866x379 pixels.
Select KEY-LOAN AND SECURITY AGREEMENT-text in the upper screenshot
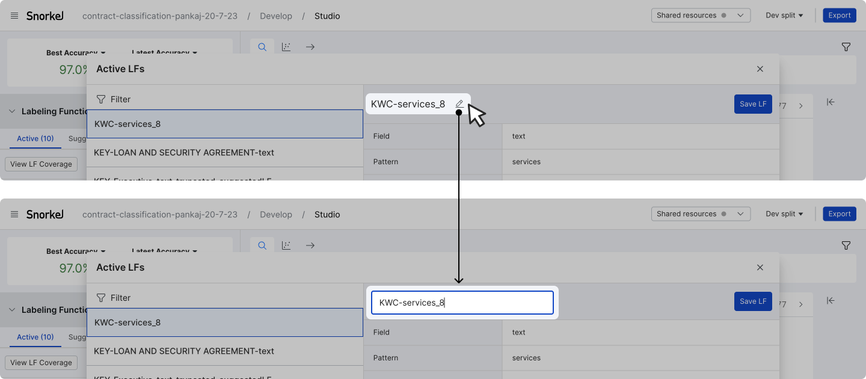pyautogui.click(x=225, y=153)
